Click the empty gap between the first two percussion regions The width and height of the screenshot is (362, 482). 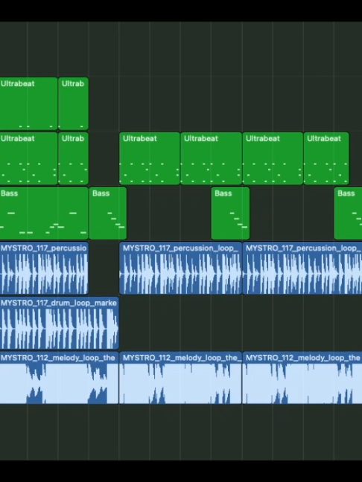104,268
